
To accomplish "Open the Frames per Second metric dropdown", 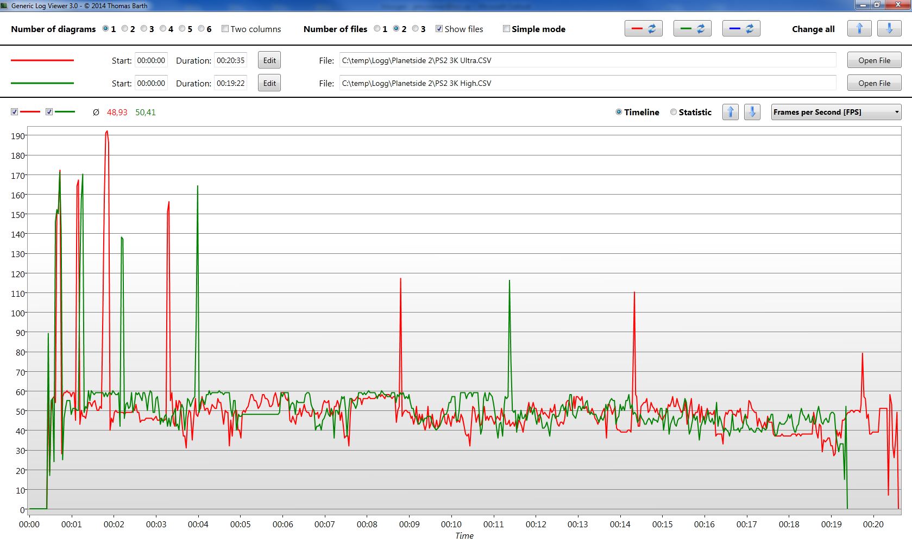I will [x=836, y=112].
